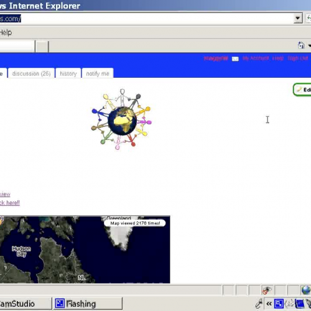Select the notify me tab
Viewport: 311px width, 311px height.
point(98,73)
